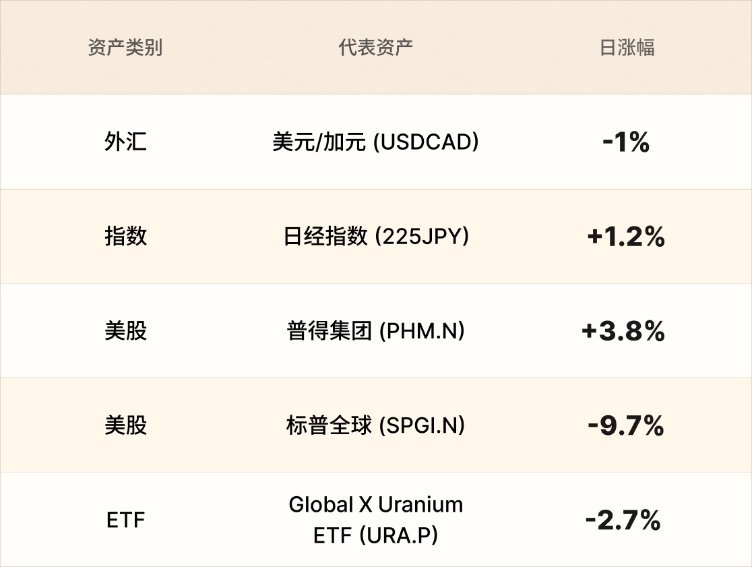Screen dimensions: 752x567
Task: Select the 美股 cell in the 标普全球 row
Action: click(x=125, y=425)
